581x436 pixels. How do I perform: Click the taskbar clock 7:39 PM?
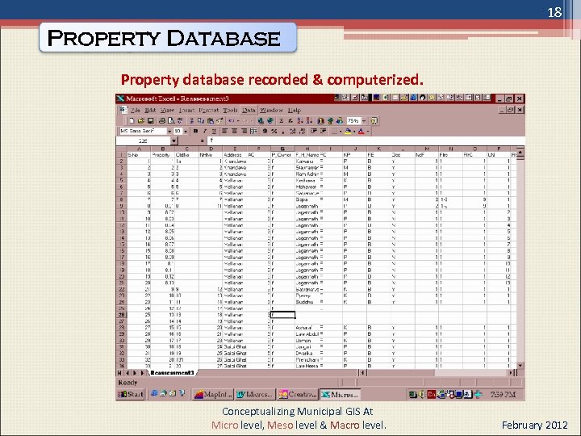coord(503,395)
